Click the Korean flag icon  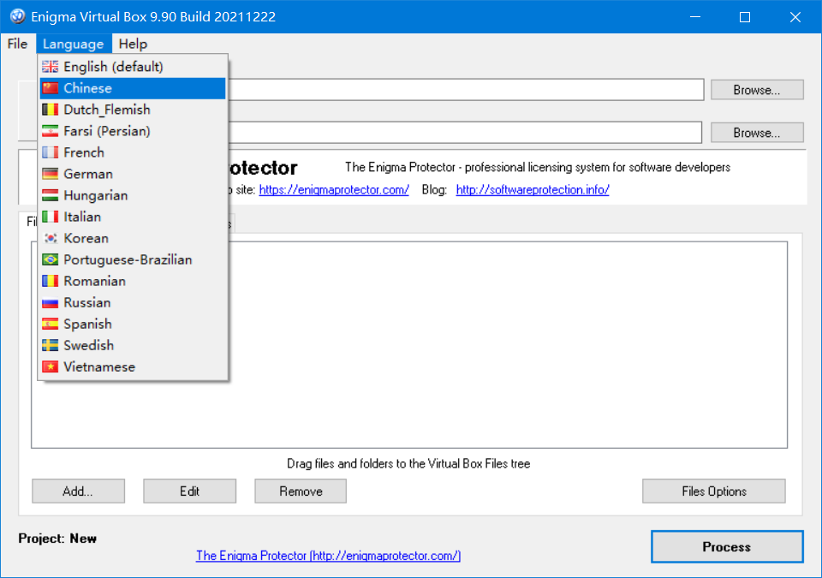click(x=51, y=238)
